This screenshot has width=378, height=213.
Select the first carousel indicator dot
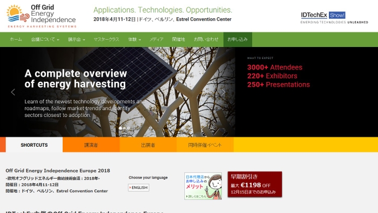pyautogui.click(x=120, y=128)
